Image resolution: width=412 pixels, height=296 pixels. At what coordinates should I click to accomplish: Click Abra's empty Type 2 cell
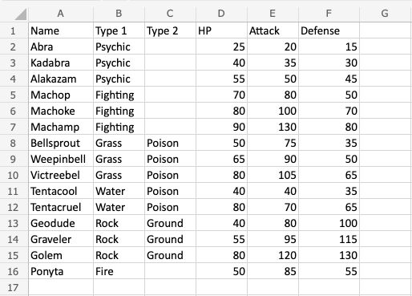170,47
